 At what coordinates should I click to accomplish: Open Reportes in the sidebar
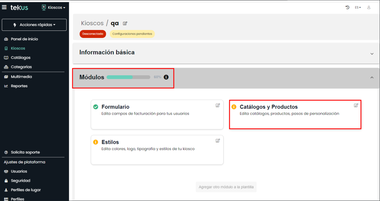coord(19,86)
